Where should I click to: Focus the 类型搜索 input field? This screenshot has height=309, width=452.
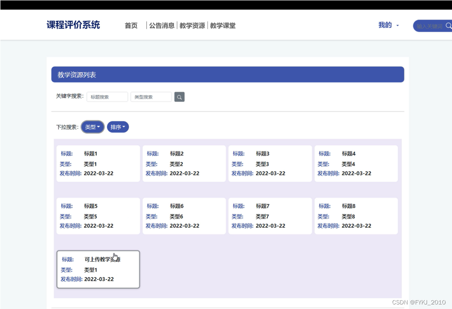[x=151, y=97]
